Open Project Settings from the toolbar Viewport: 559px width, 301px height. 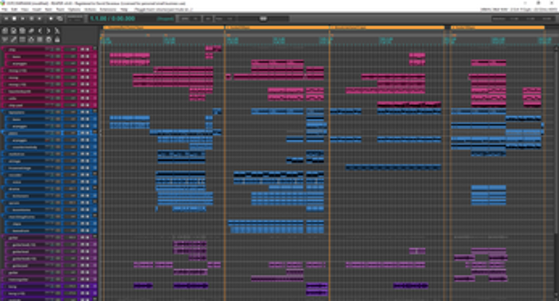click(x=31, y=31)
